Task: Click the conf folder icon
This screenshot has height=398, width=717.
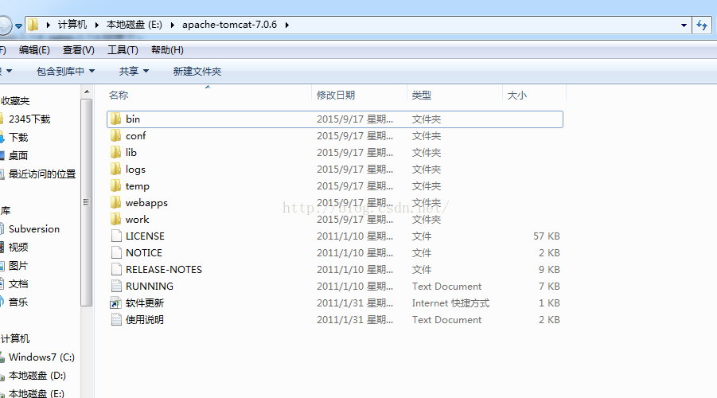Action: coord(116,136)
